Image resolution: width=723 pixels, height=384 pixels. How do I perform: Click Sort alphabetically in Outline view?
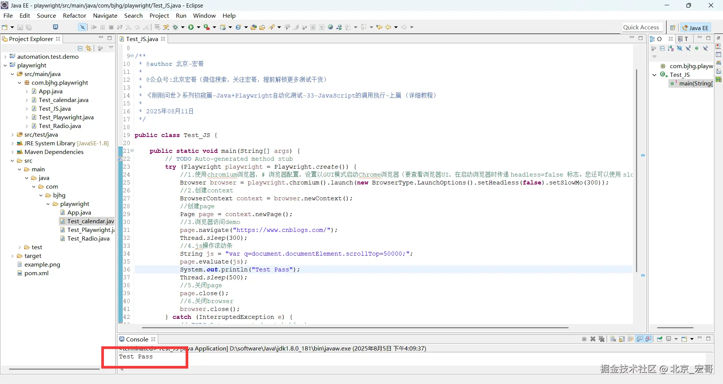[671, 48]
